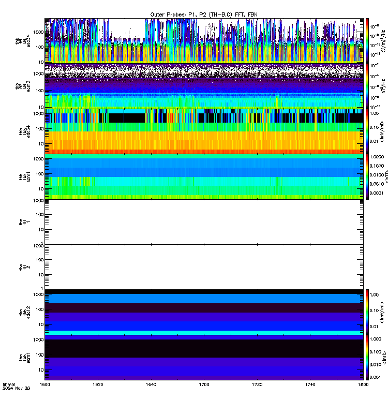Click the thb fbk scm1 nT color bar

[x=367, y=176]
